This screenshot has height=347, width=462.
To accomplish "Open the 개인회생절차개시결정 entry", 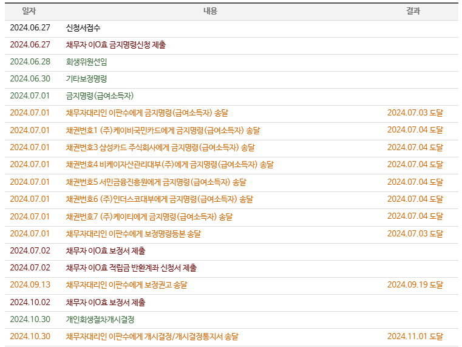I will [100, 320].
